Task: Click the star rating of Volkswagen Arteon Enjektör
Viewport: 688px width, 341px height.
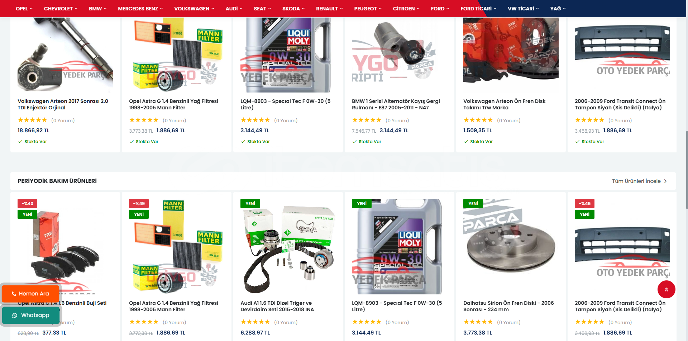Action: (32, 120)
